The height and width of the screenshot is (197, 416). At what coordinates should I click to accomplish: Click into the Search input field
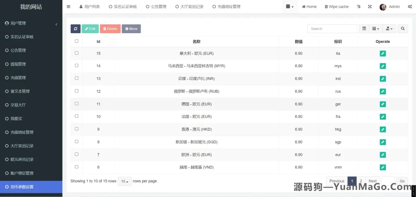tap(332, 29)
